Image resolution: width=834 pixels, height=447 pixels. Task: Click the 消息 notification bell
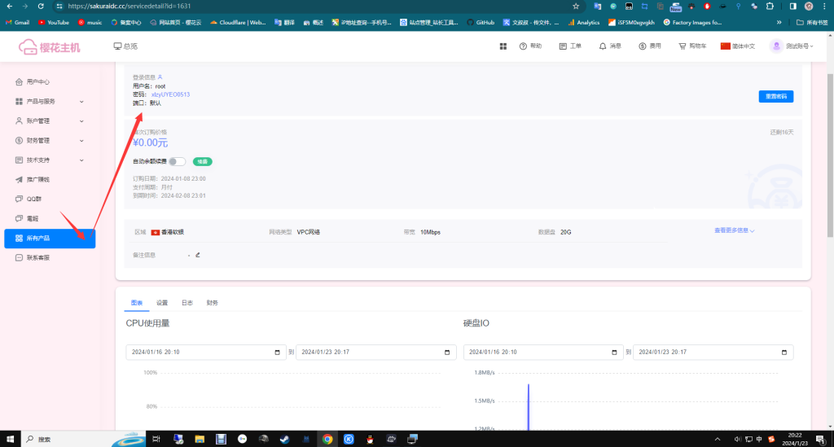tap(603, 46)
